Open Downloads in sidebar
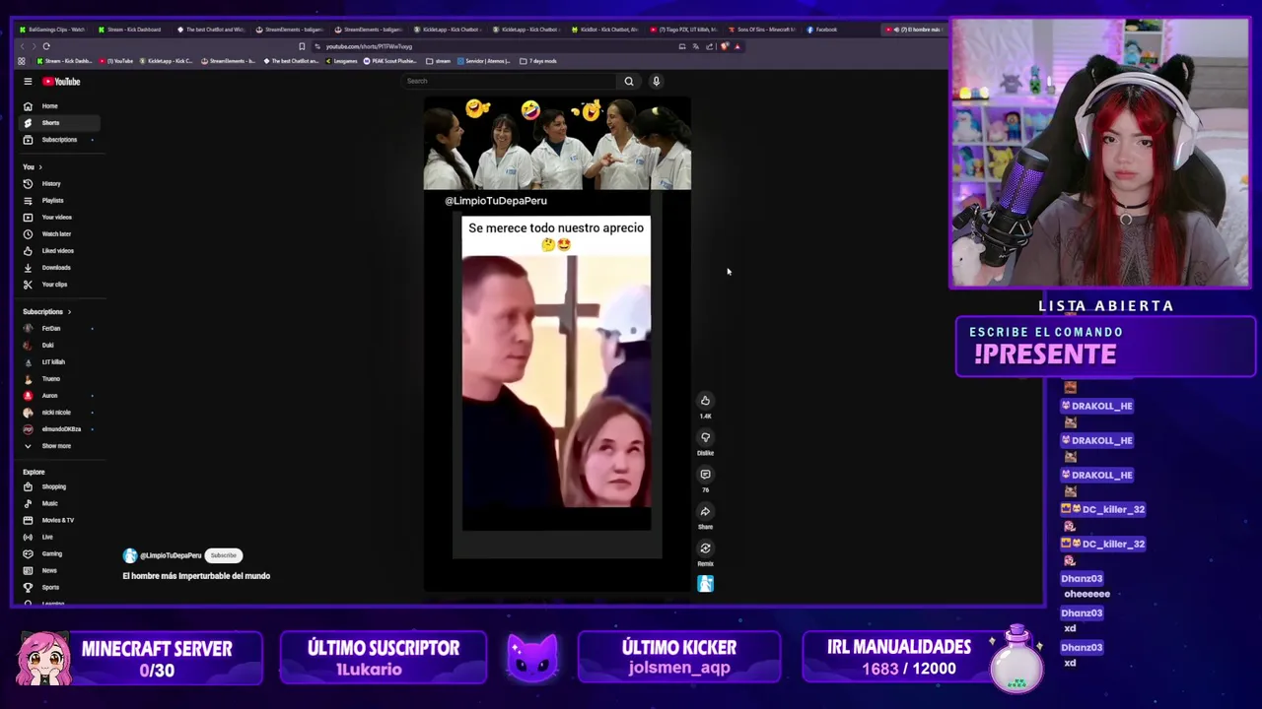This screenshot has height=709, width=1262. tap(58, 268)
